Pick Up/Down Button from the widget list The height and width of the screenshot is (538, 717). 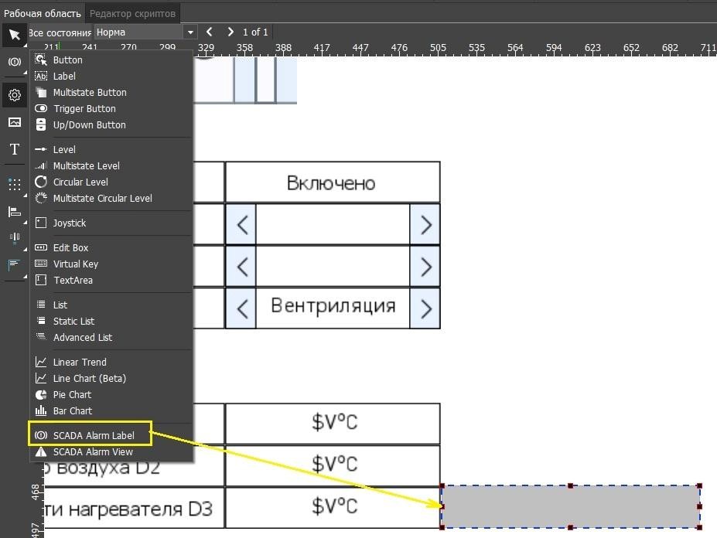89,125
